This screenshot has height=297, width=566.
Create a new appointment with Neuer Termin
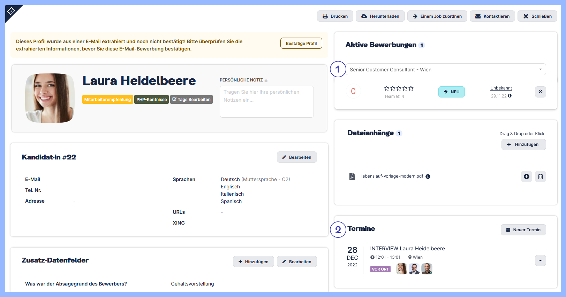[523, 230]
